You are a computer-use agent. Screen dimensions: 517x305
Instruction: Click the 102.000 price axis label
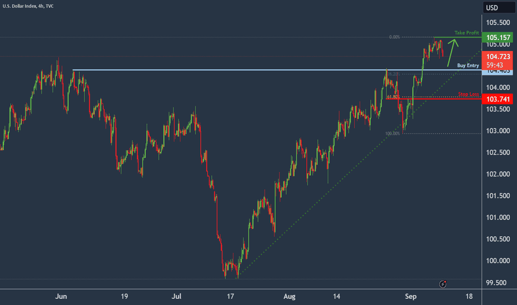click(498, 174)
